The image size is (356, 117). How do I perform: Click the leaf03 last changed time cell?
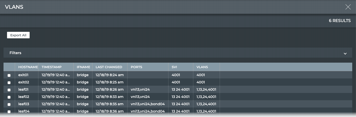(x=109, y=104)
